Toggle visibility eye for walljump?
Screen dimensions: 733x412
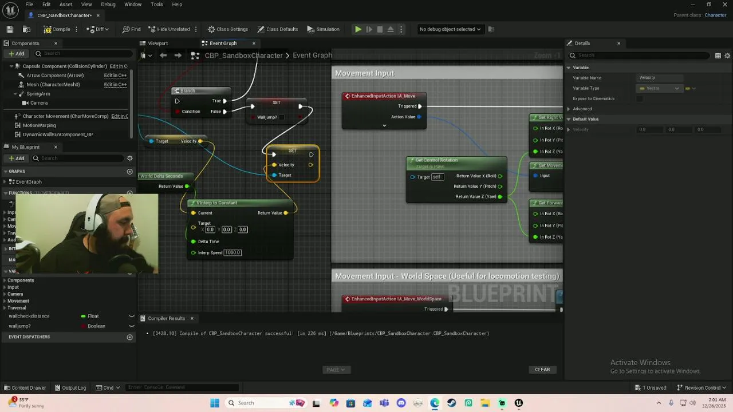pos(132,326)
